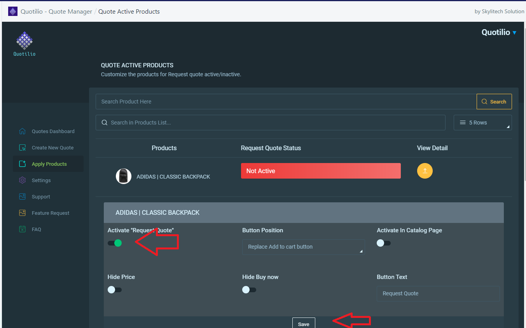This screenshot has width=526, height=328.
Task: Click the Save button
Action: 304,323
